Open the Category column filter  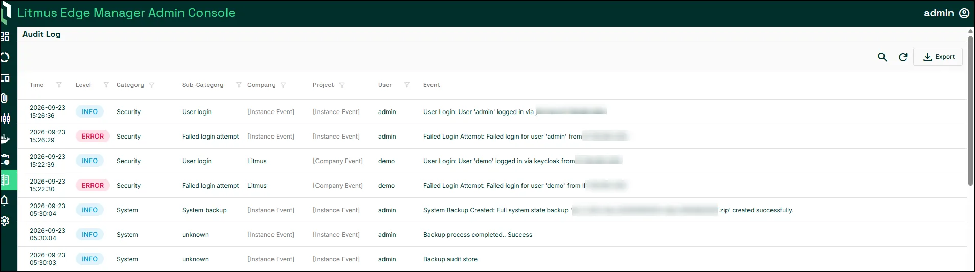(152, 85)
